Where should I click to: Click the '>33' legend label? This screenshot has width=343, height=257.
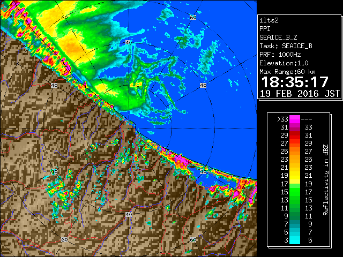[282, 119]
